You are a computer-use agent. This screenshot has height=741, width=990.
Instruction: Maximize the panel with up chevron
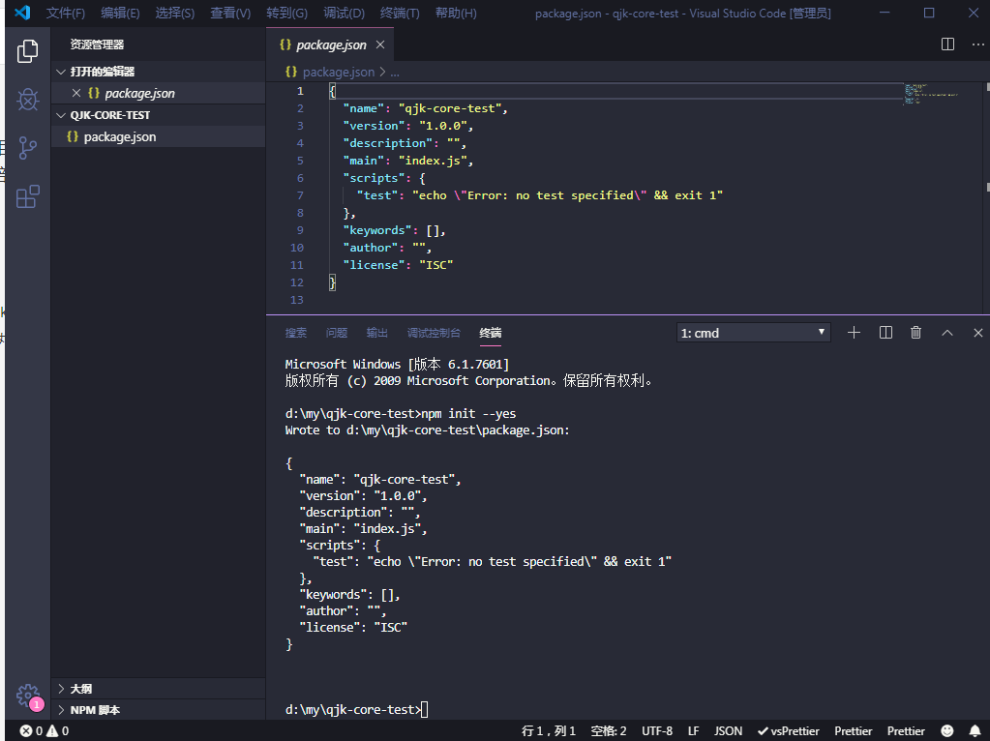pyautogui.click(x=947, y=333)
